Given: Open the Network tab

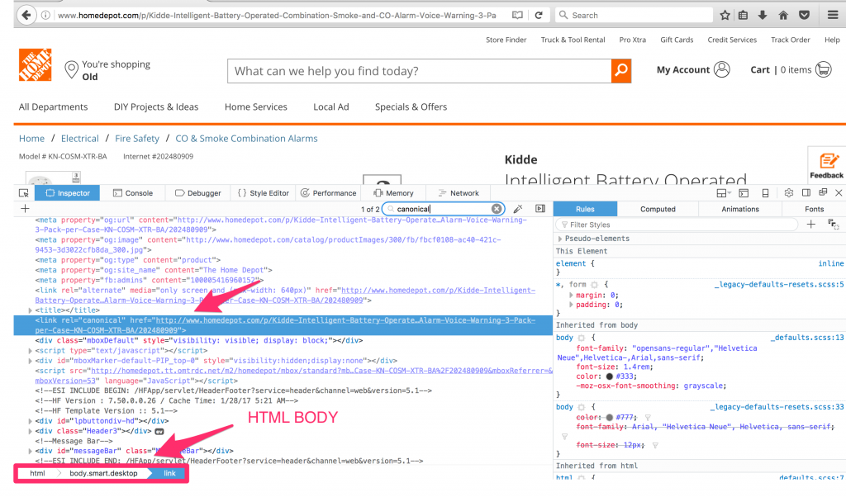Looking at the screenshot, I should coord(458,193).
